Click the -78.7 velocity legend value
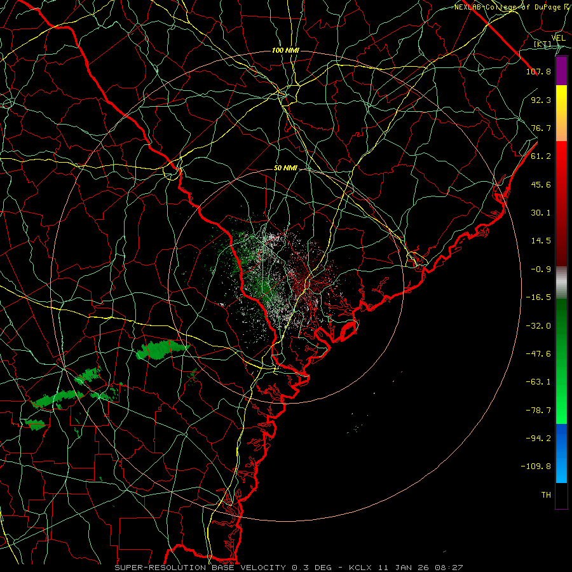This screenshot has width=572, height=572. (538, 411)
